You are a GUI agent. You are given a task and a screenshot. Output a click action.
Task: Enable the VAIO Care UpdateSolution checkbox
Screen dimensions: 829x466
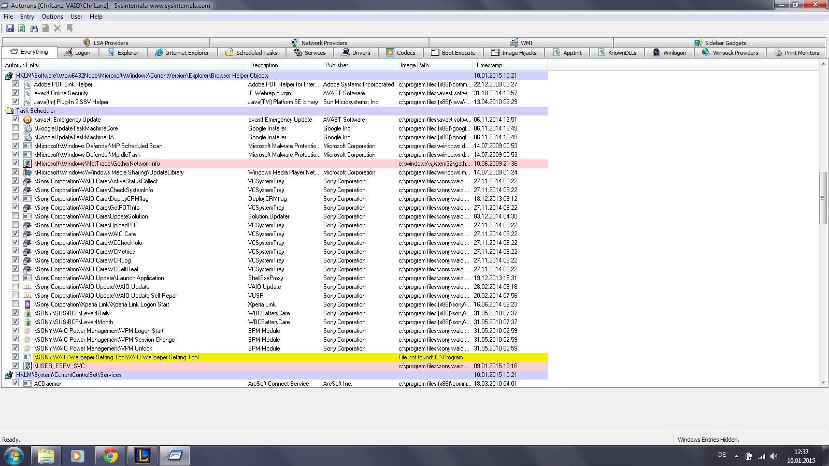(x=15, y=216)
